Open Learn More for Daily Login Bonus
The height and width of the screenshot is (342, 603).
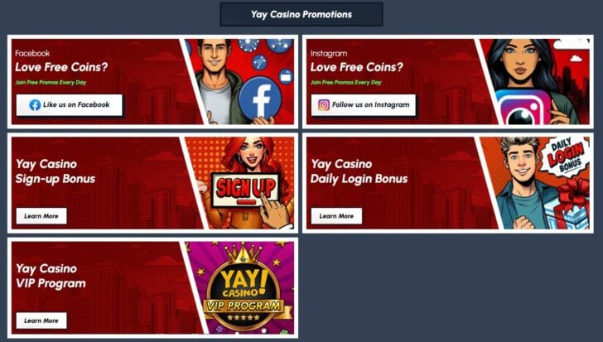tap(336, 216)
